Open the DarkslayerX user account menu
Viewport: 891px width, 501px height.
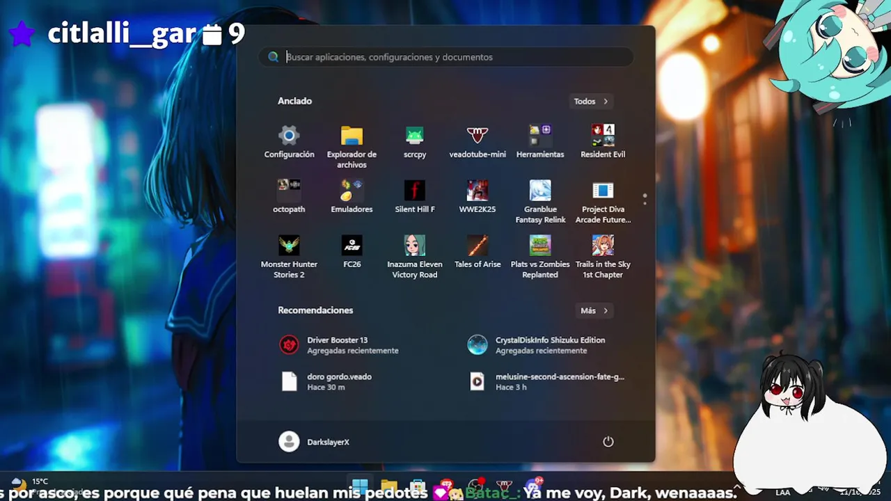314,442
